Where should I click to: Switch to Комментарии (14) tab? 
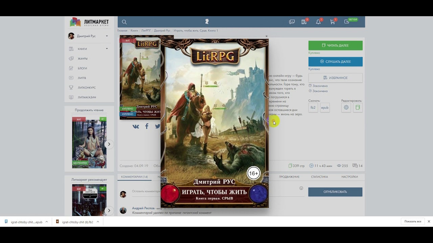(134, 177)
